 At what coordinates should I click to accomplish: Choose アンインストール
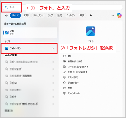(74, 93)
